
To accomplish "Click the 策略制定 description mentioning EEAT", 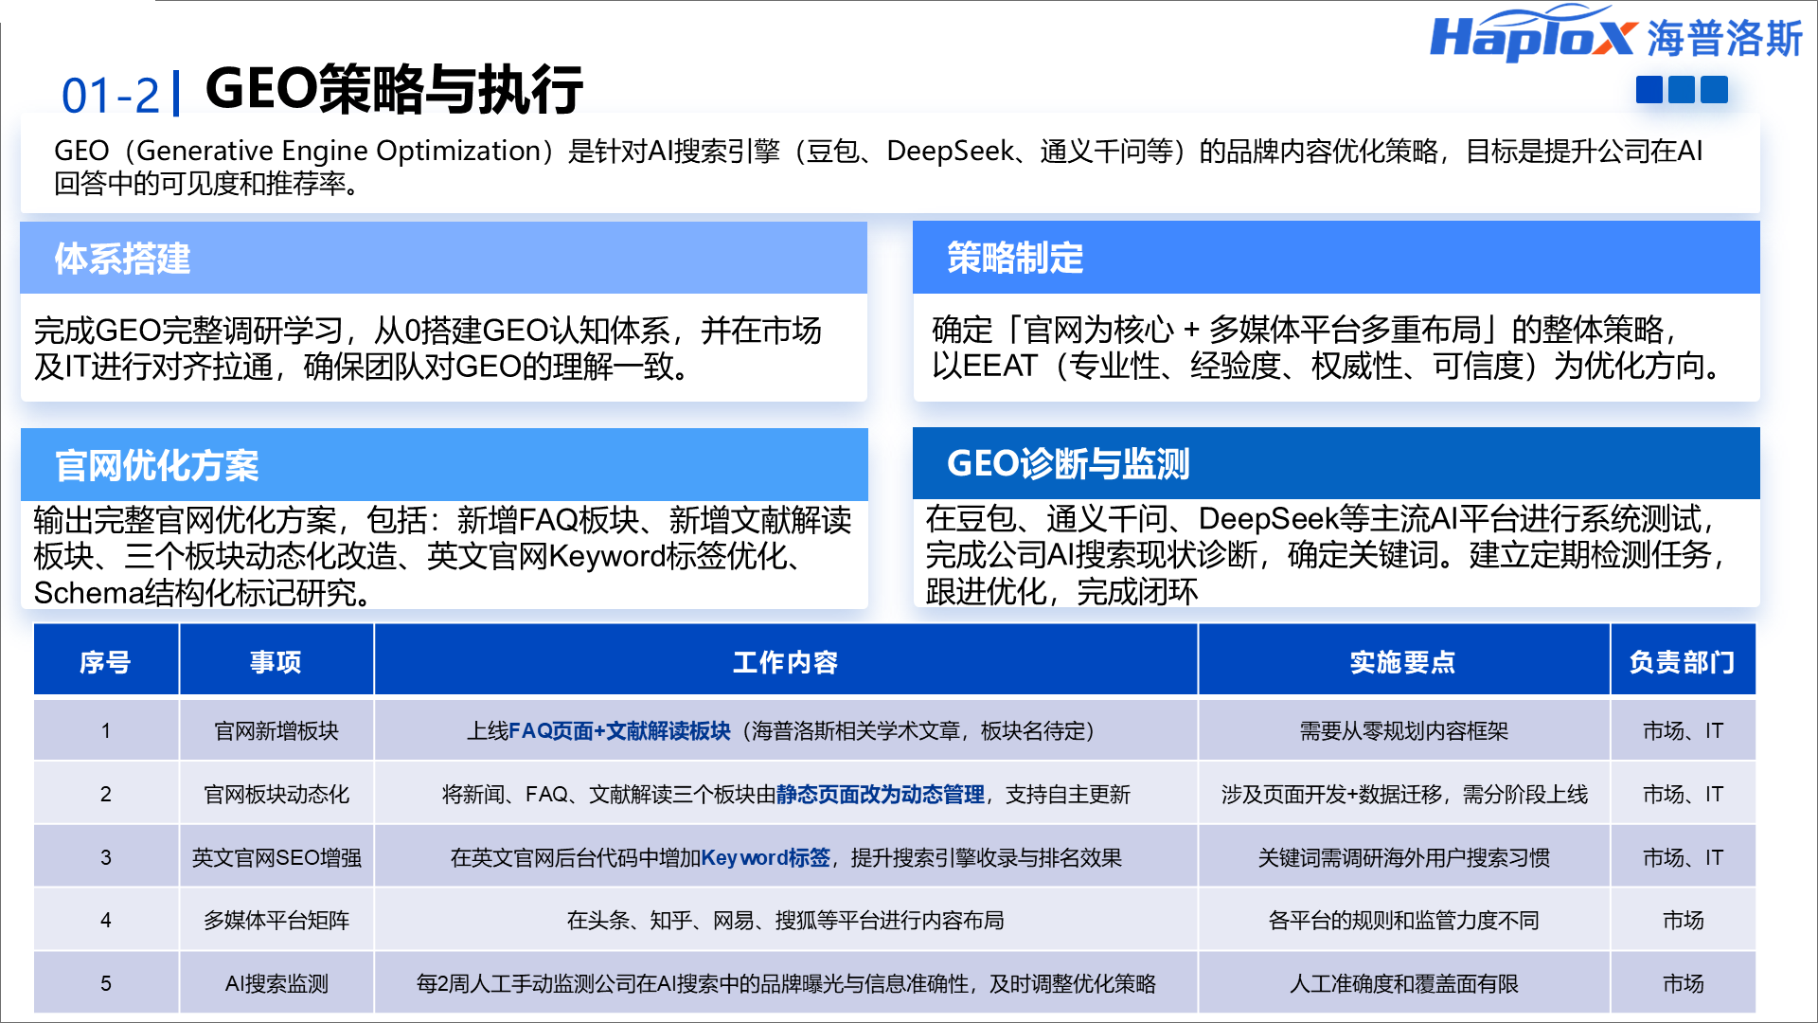I will click(x=1329, y=347).
